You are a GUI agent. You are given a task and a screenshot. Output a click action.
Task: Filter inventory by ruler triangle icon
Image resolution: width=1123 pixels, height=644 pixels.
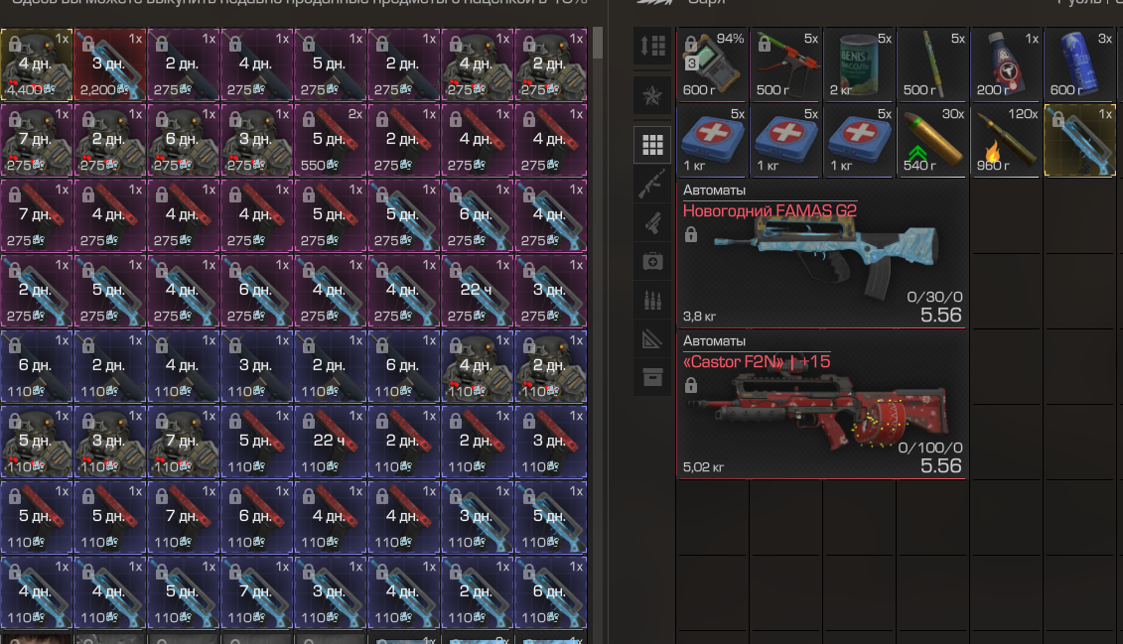pyautogui.click(x=652, y=338)
